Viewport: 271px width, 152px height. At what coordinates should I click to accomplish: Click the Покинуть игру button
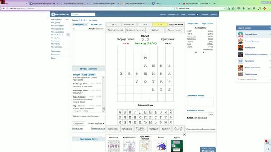coord(174,30)
